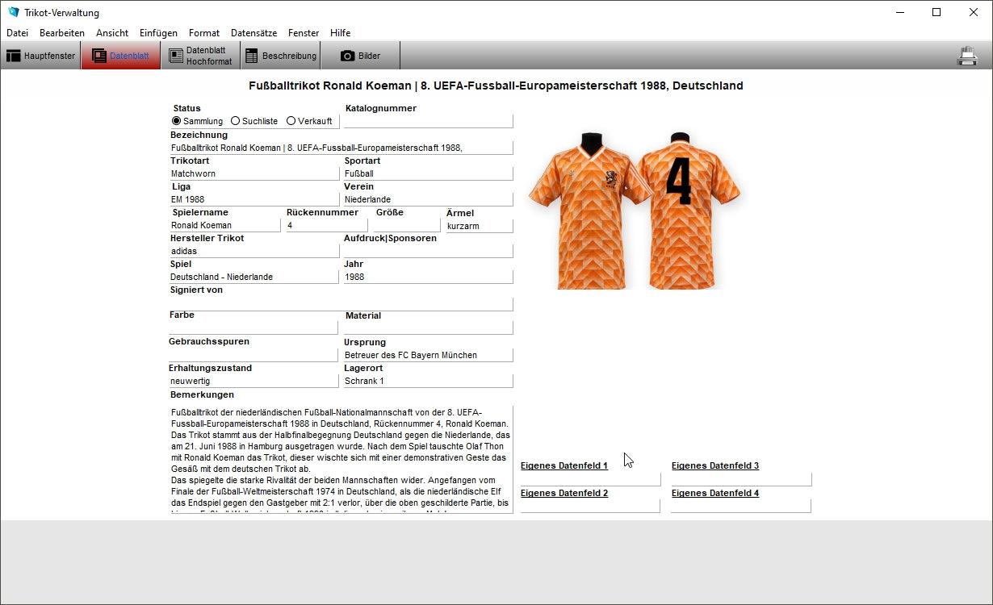The width and height of the screenshot is (993, 605).
Task: Click the Hauptfenster toolbar button
Action: click(x=41, y=56)
